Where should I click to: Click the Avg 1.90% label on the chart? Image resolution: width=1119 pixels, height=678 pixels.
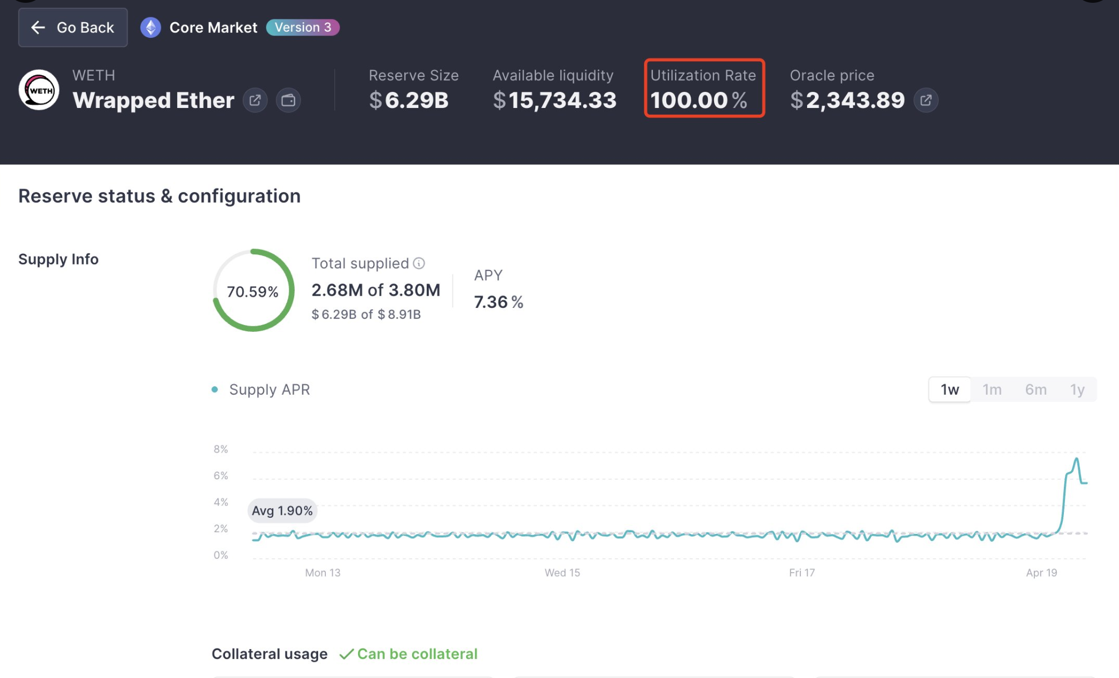pyautogui.click(x=282, y=510)
